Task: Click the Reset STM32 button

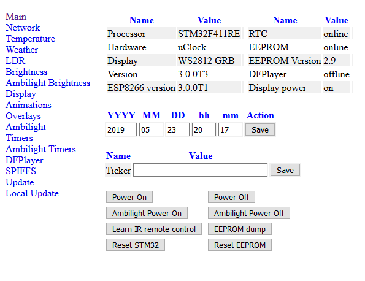Action: click(136, 245)
